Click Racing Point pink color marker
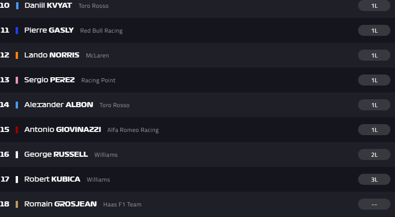The width and height of the screenshot is (395, 217). (x=17, y=80)
